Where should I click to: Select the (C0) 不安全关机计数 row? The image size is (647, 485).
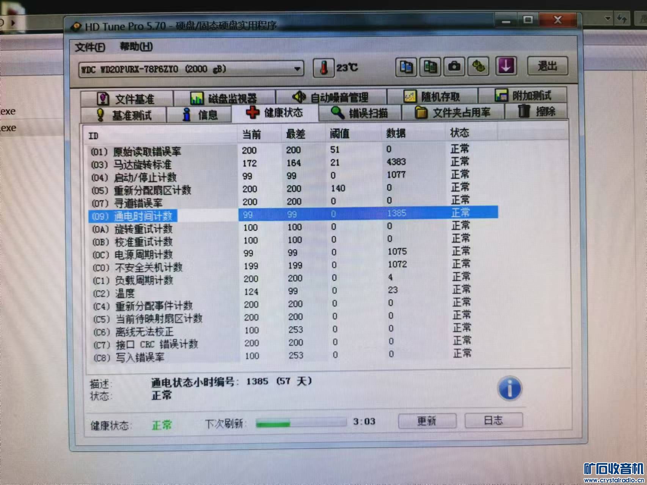[x=294, y=266]
